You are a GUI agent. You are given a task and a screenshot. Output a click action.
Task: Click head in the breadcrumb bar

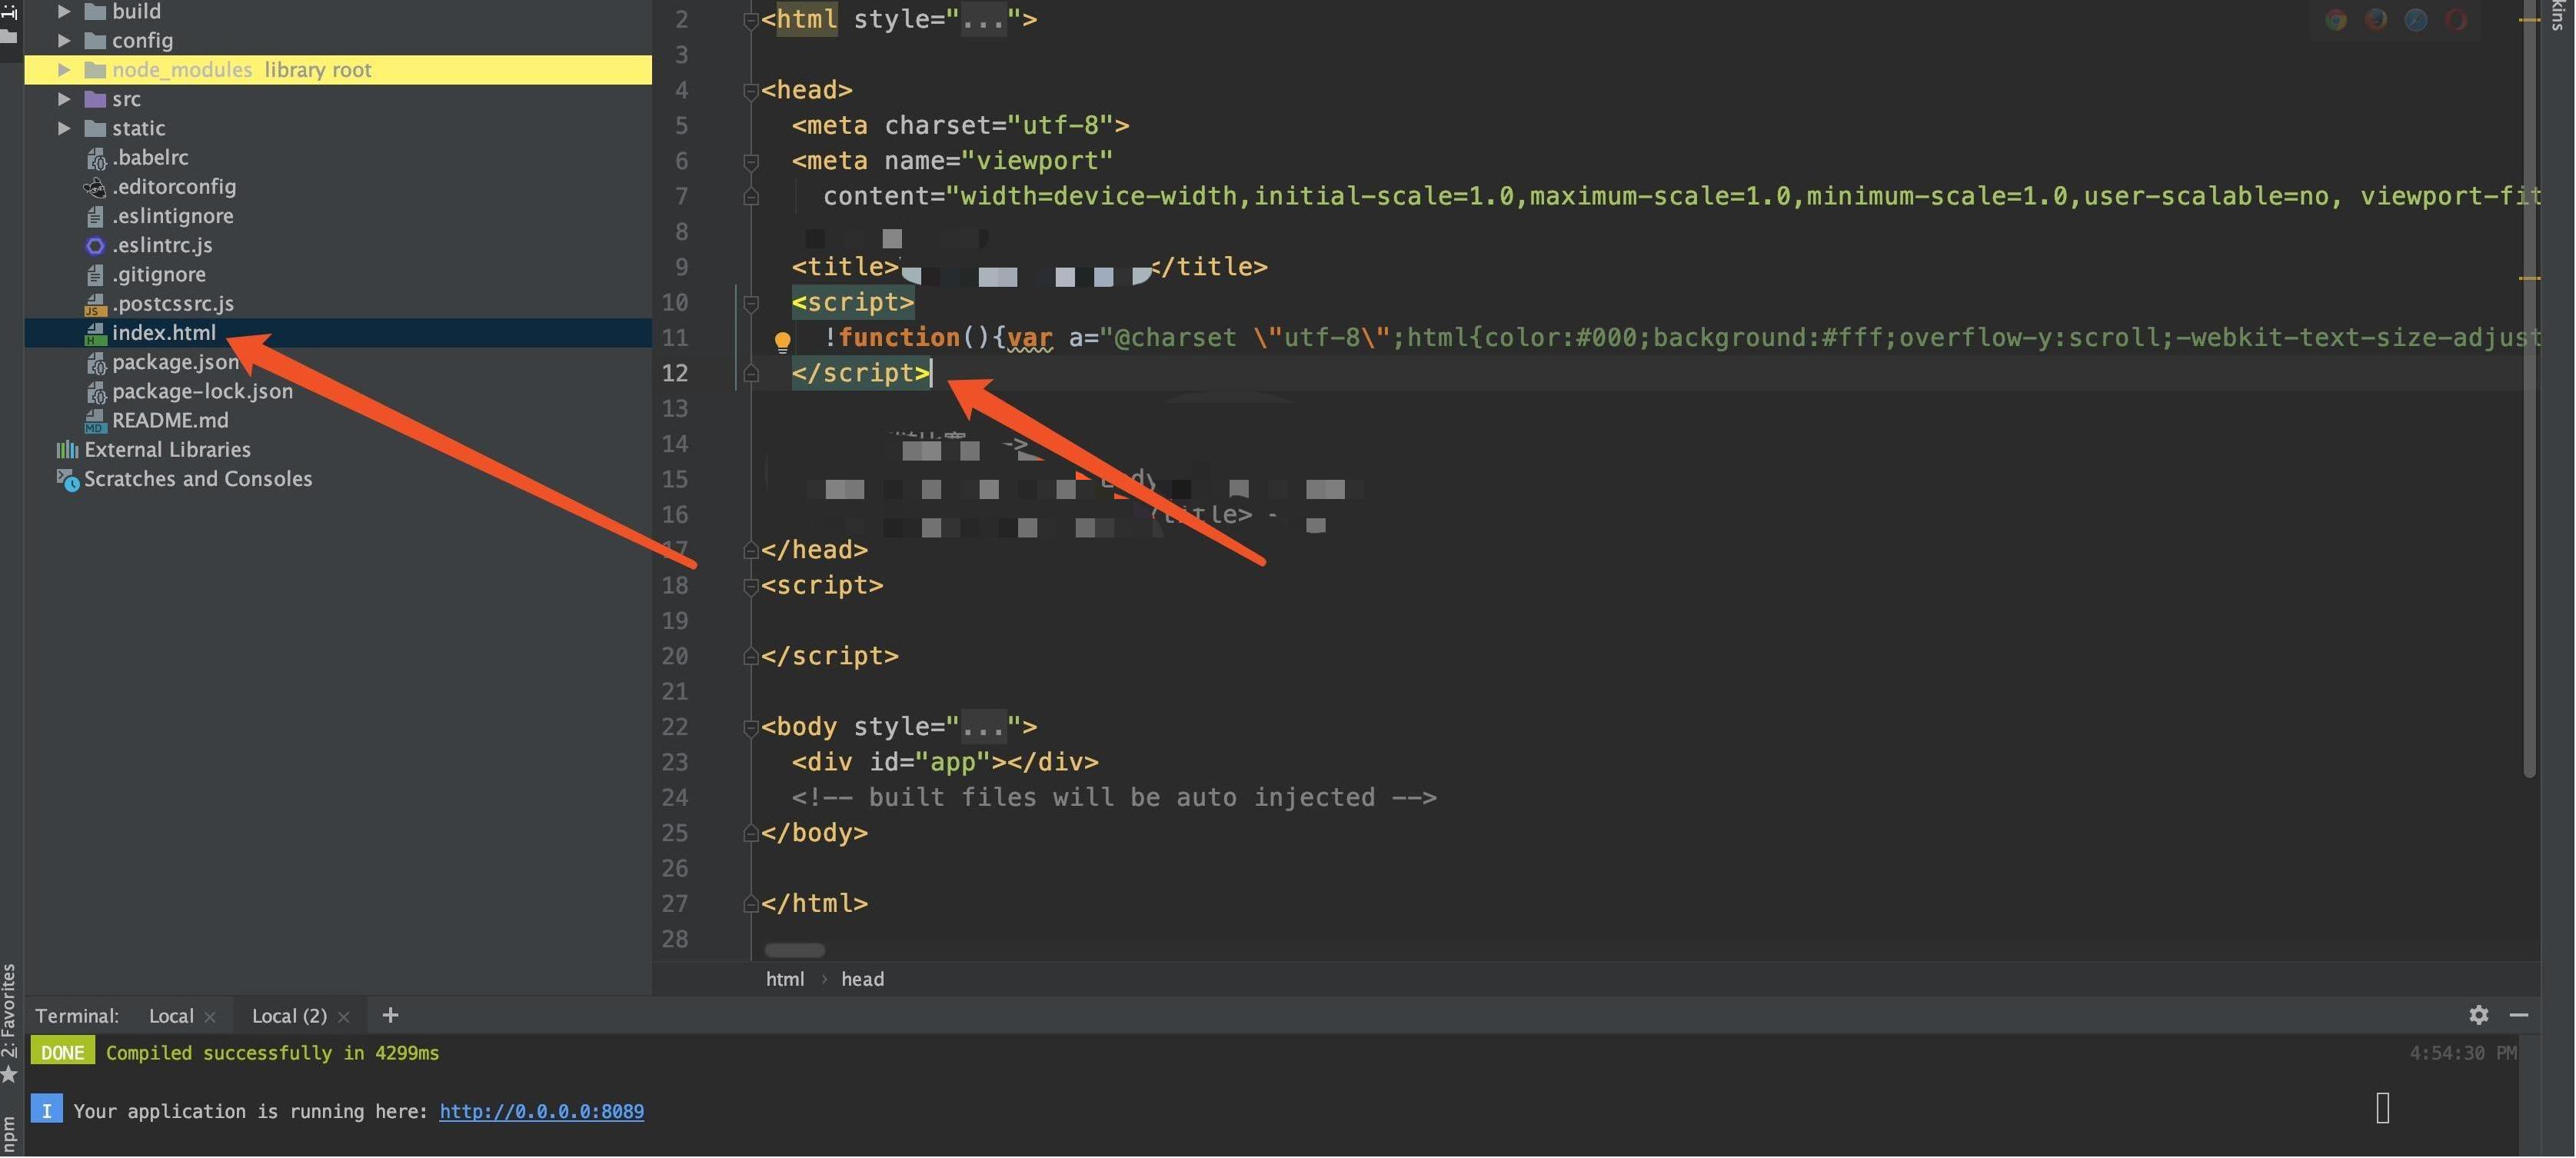click(862, 979)
